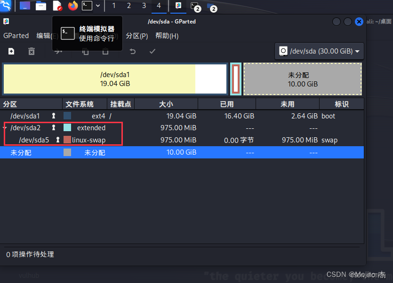
Task: Select /dev/sda1 block in disk map
Action: click(115, 79)
